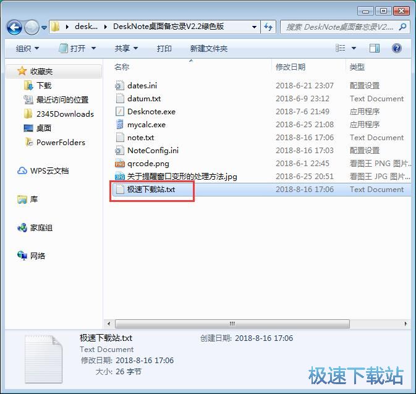
Task: Click the mycalc.exe application icon
Action: [120, 124]
